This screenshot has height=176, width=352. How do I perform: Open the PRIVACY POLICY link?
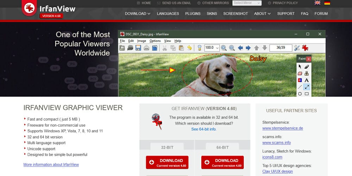[283, 3]
